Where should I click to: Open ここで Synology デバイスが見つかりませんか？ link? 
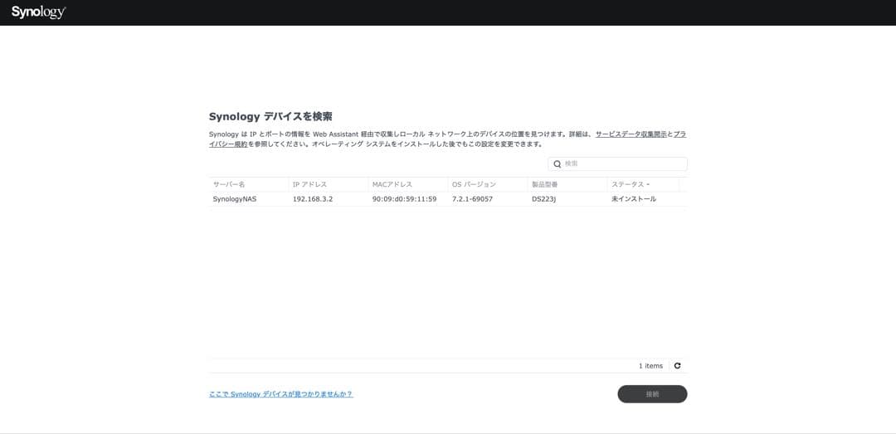[x=280, y=394]
